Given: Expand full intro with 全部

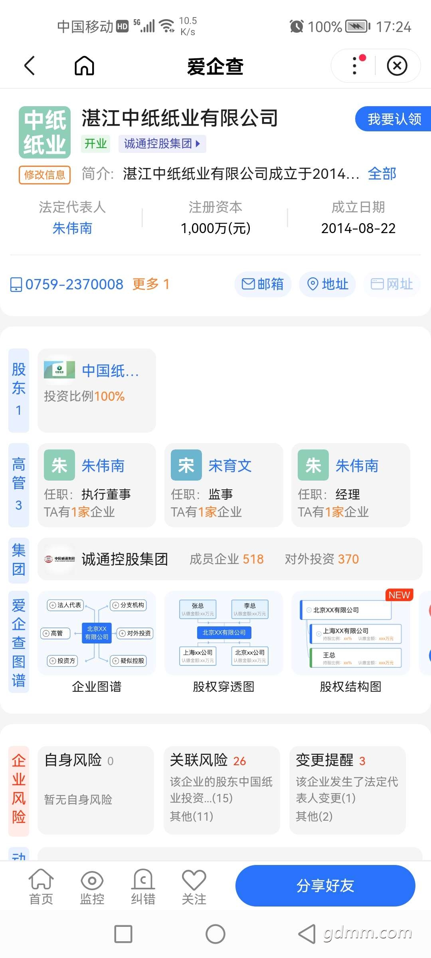Looking at the screenshot, I should coord(382,174).
